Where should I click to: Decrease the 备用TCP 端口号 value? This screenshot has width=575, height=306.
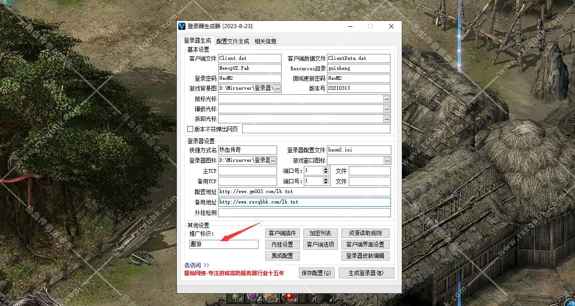click(x=326, y=183)
